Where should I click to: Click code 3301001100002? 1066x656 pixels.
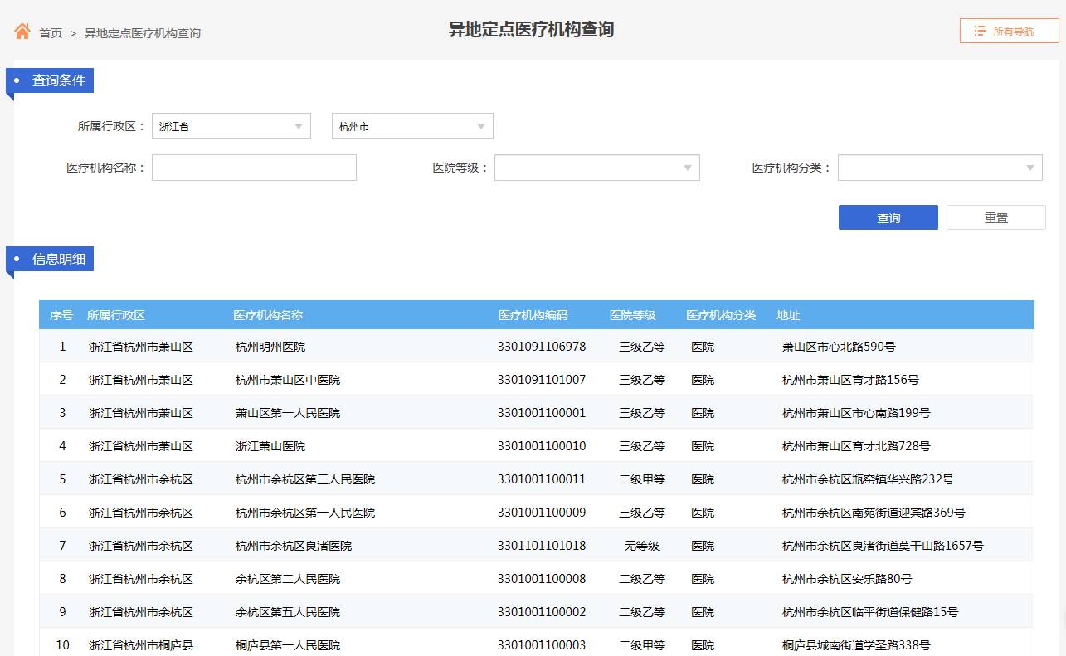pyautogui.click(x=542, y=612)
